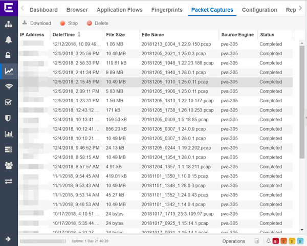This screenshot has height=246, width=307.
Task: Open the bar chart Reports icon
Action: tap(8, 134)
